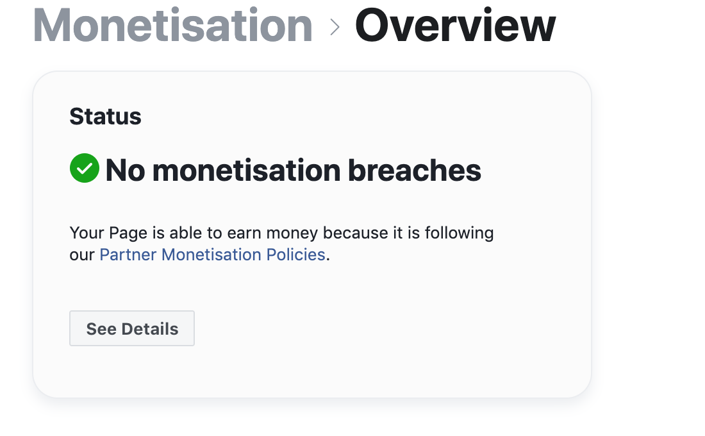Click the word our before the policies link
The image size is (705, 436).
tap(82, 256)
